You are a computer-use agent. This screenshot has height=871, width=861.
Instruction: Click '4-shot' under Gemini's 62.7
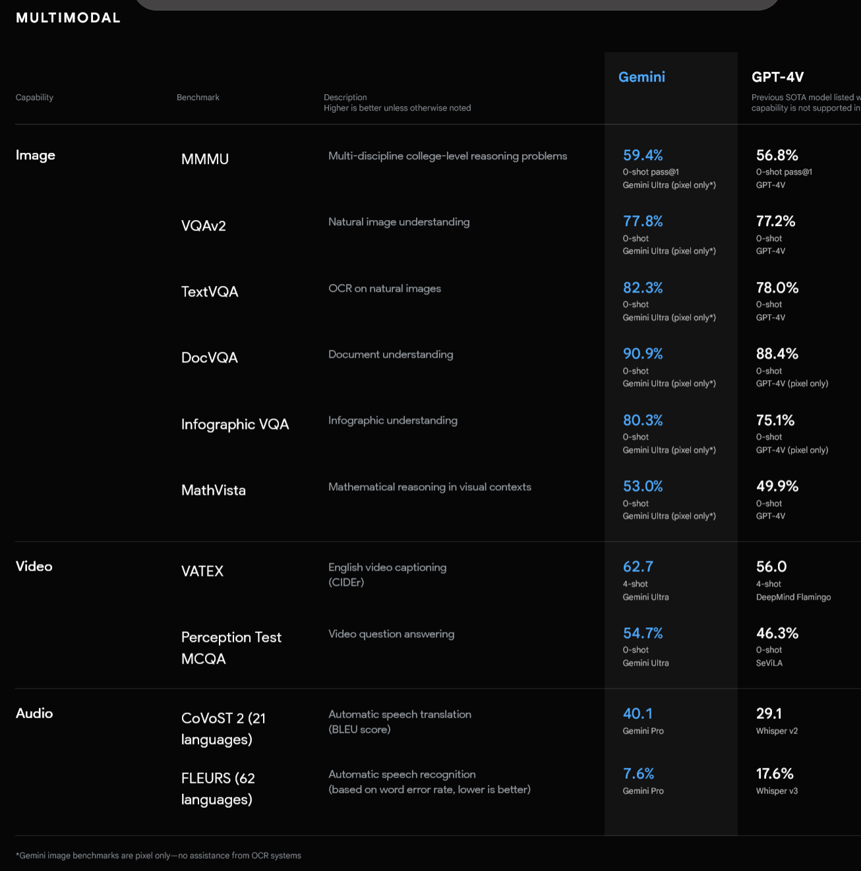click(636, 584)
